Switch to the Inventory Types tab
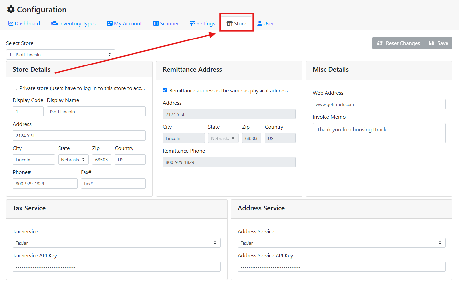This screenshot has height=284, width=459. (77, 24)
